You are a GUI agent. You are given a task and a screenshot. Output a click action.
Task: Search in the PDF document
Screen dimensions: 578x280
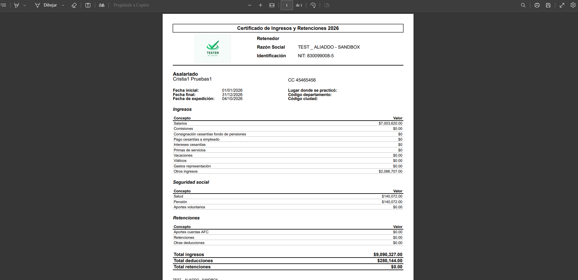pyautogui.click(x=523, y=5)
